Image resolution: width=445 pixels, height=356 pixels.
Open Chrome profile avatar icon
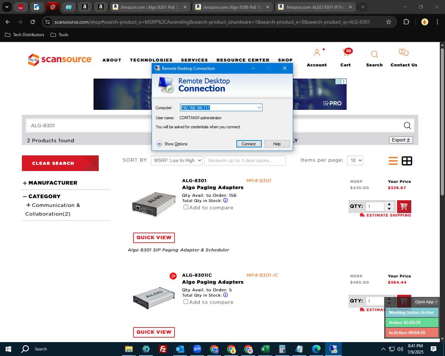(424, 22)
